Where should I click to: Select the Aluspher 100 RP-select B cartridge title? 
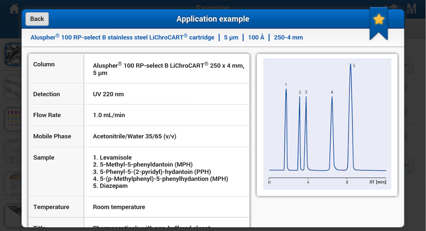(x=122, y=37)
